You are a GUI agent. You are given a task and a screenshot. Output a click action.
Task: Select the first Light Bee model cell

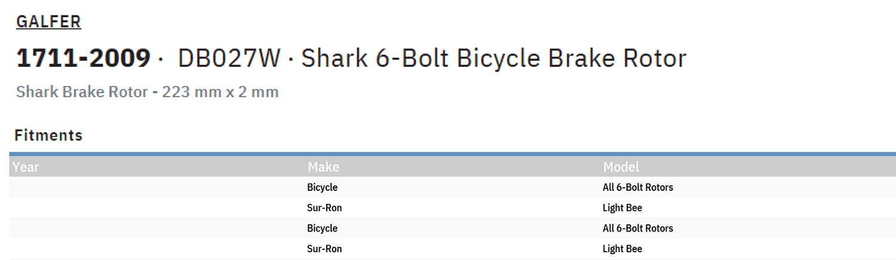622,208
